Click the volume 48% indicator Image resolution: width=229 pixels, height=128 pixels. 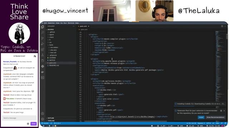pyautogui.click(x=200, y=126)
